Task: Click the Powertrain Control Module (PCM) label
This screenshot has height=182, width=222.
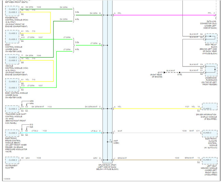Action: point(17,22)
